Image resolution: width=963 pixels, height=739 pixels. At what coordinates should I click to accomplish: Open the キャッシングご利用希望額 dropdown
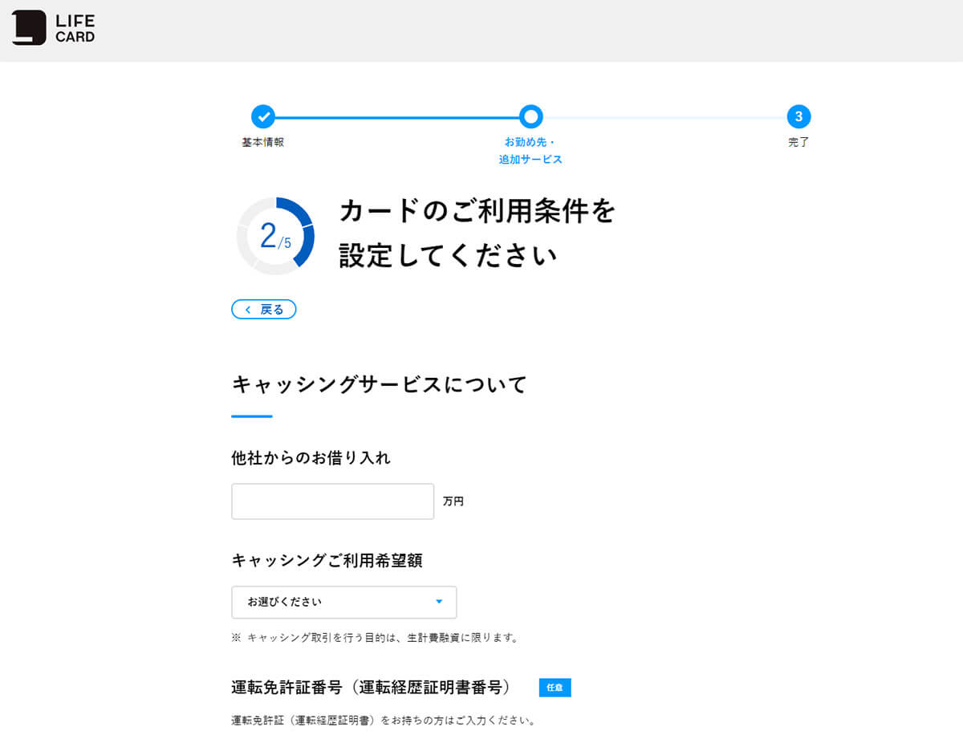coord(344,602)
